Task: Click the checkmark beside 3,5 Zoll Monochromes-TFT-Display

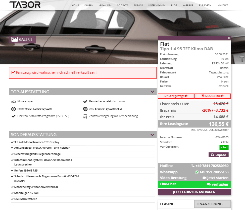Action: [12, 142]
